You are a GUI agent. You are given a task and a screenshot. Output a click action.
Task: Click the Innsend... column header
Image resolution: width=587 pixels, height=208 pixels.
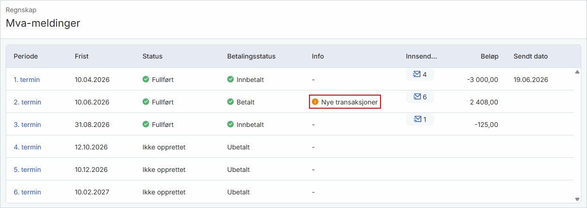[421, 56]
